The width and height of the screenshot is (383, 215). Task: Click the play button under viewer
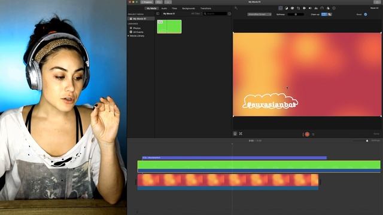307,134
